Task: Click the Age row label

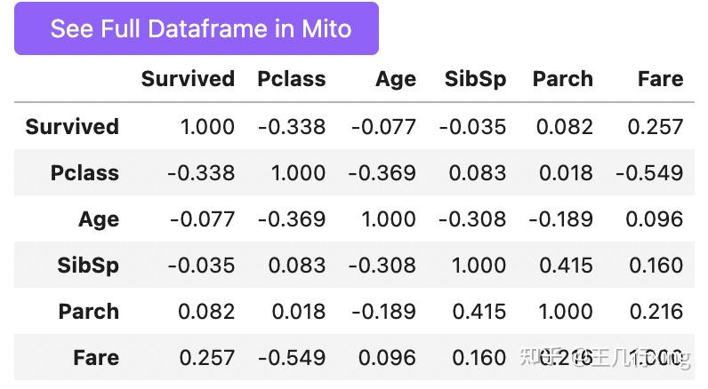Action: point(98,219)
